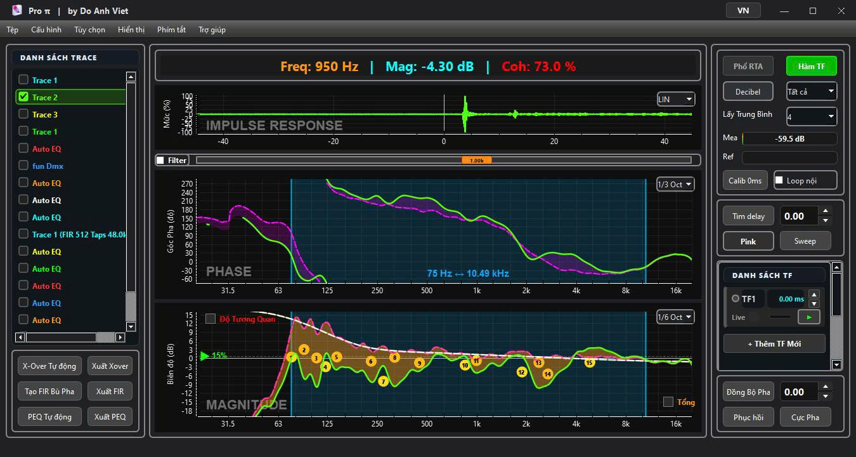Viewport: 856px width, 457px height.
Task: Open the LIN impulse response dropdown
Action: (x=675, y=99)
